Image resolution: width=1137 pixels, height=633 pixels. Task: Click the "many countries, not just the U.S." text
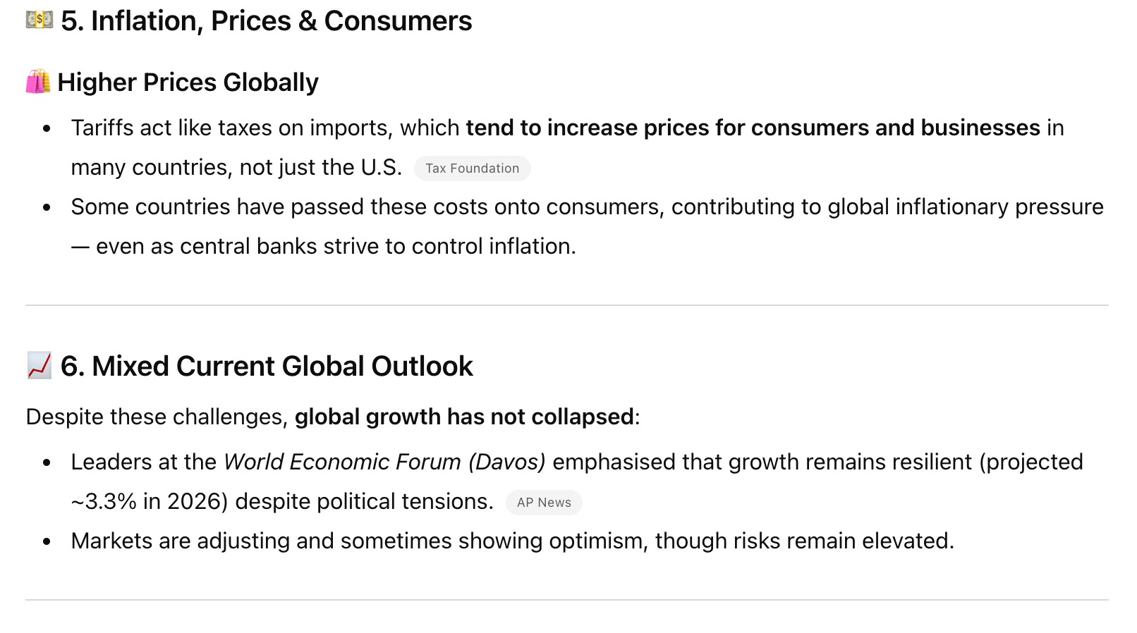tap(236, 167)
